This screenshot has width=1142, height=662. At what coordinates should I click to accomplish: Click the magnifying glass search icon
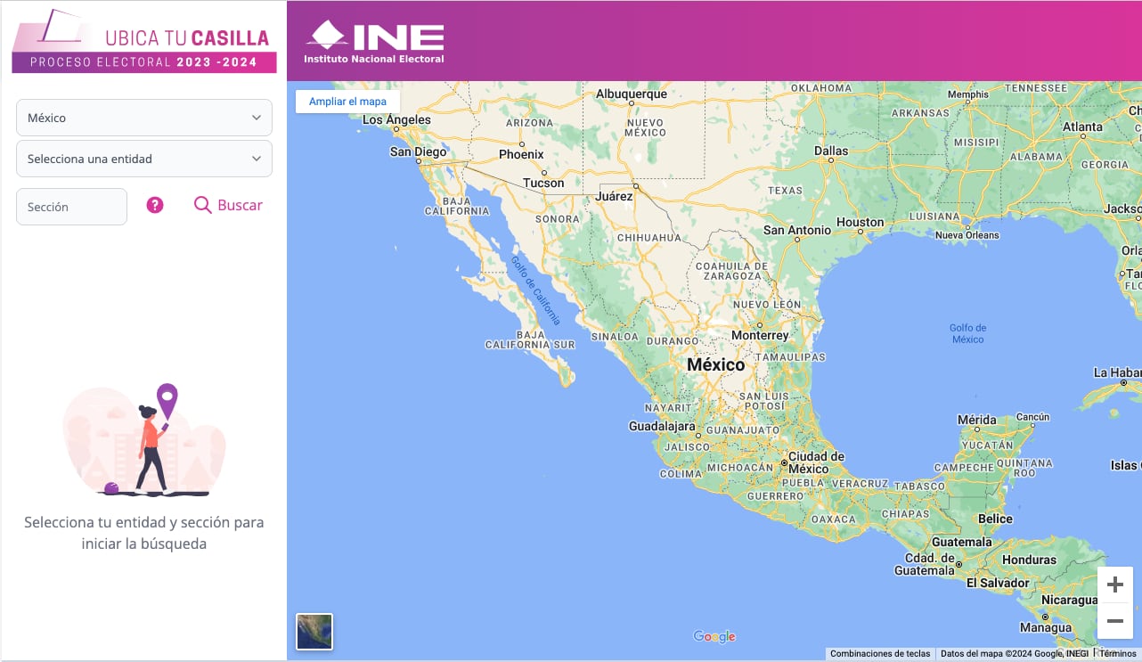point(202,206)
